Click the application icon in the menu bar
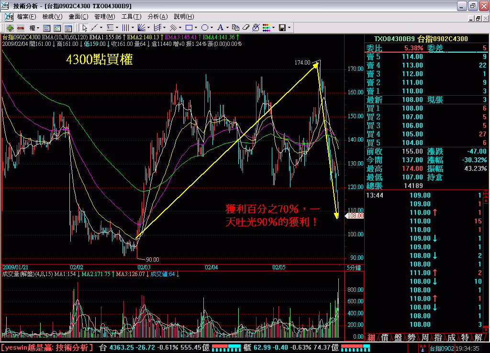The image size is (490, 353). [x=9, y=17]
